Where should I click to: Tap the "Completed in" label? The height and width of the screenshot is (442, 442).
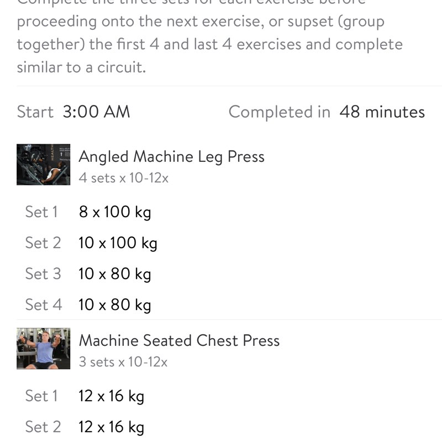[279, 112]
